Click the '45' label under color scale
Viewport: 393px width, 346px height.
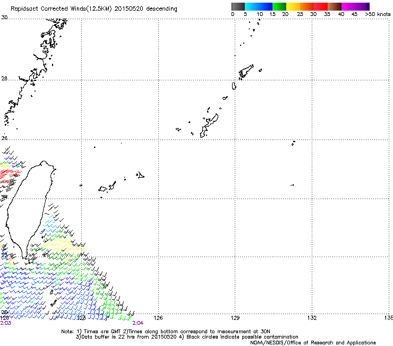tap(354, 14)
